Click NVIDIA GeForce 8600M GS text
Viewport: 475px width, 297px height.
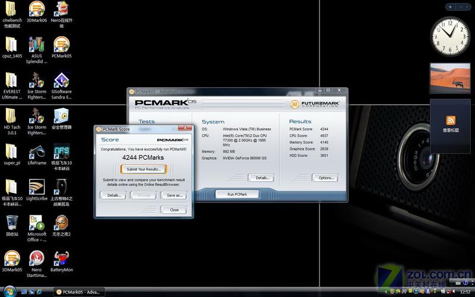point(245,158)
